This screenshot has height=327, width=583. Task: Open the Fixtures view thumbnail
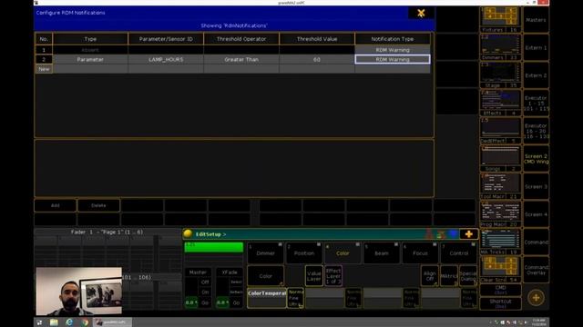[x=500, y=20]
